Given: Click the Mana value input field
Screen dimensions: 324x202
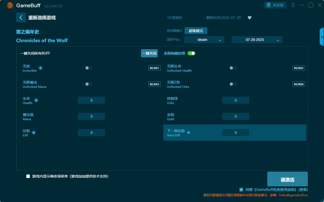Looking at the screenshot, I should 91,116.
